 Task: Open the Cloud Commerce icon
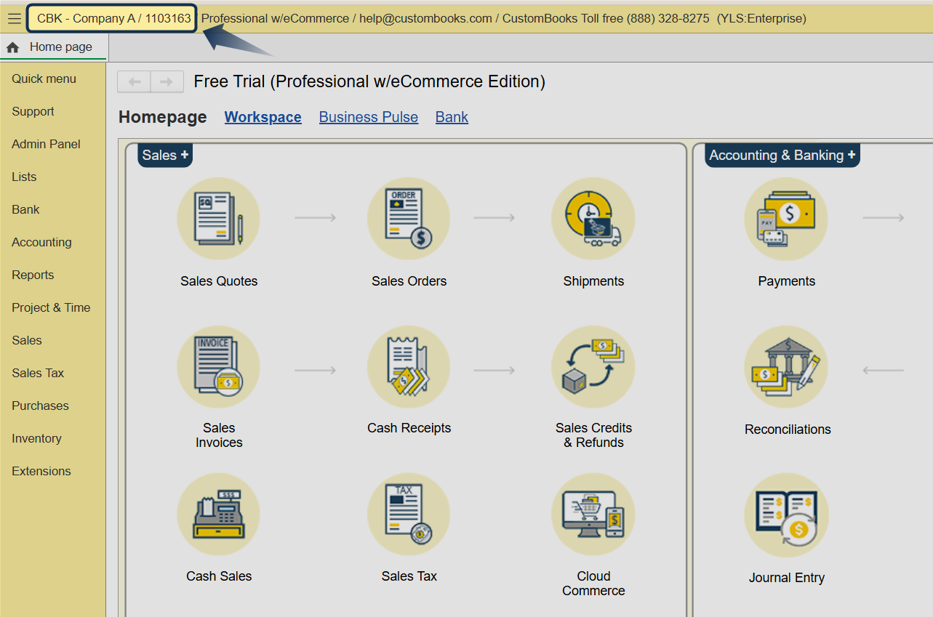pos(593,515)
